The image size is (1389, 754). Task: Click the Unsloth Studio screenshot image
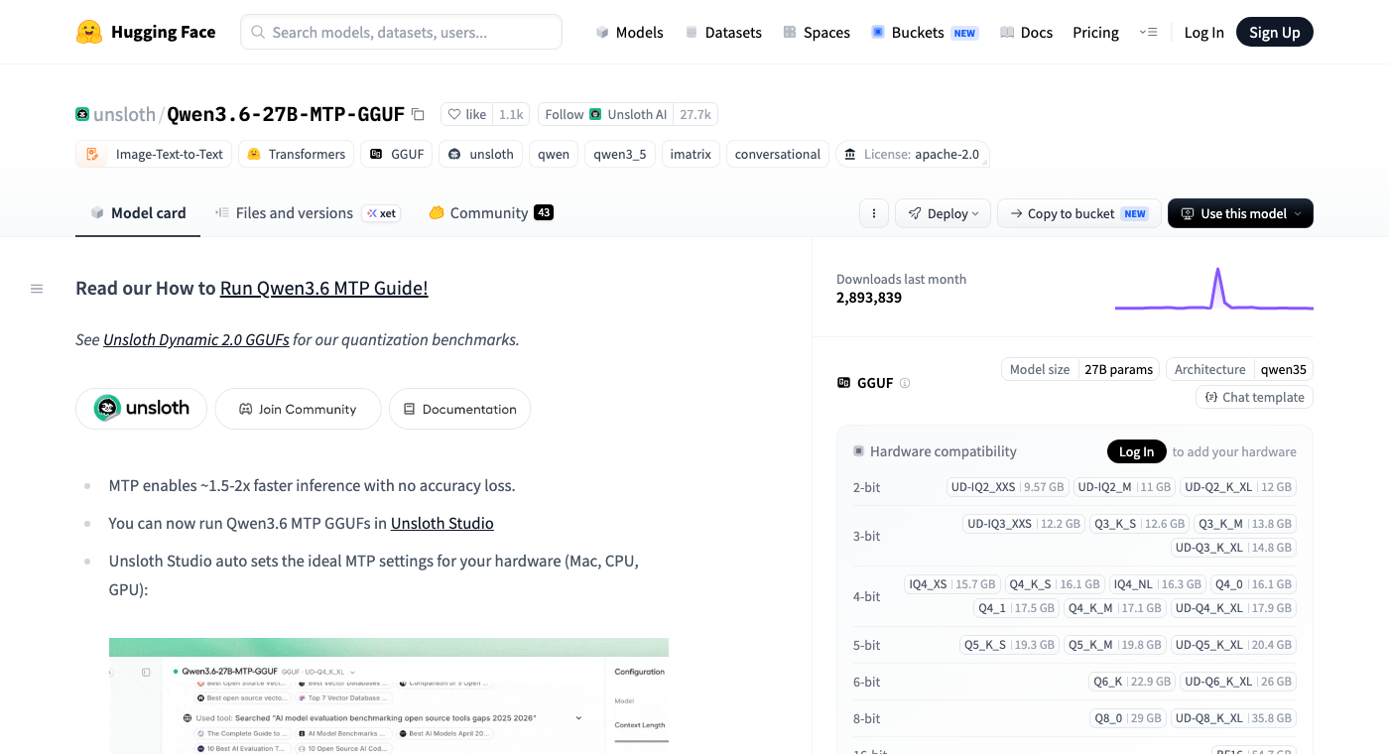pyautogui.click(x=389, y=695)
